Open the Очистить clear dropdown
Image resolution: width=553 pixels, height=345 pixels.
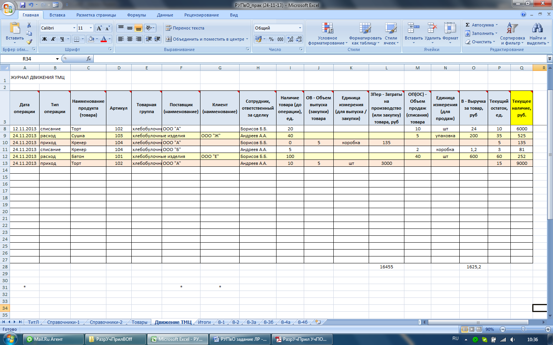[x=480, y=42]
